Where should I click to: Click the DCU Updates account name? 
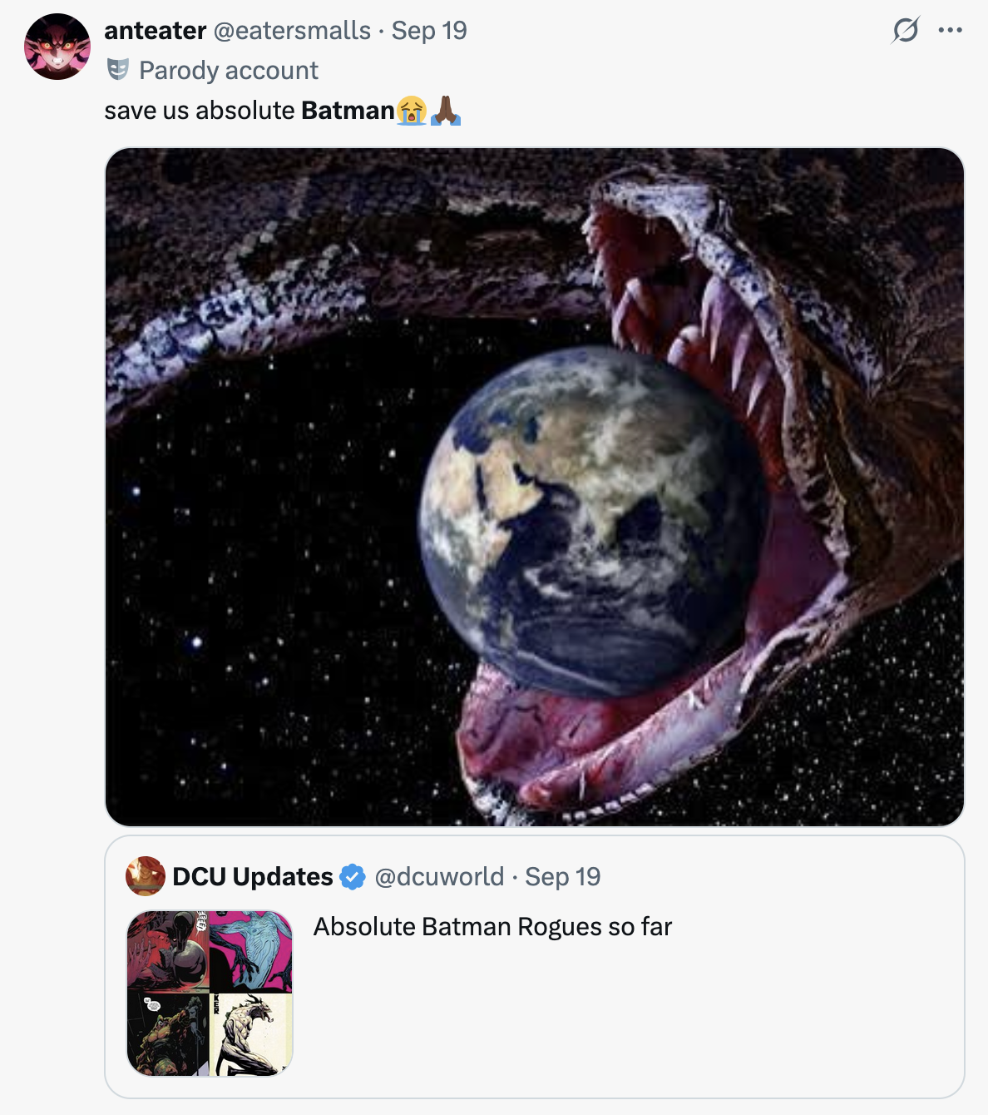pos(253,877)
